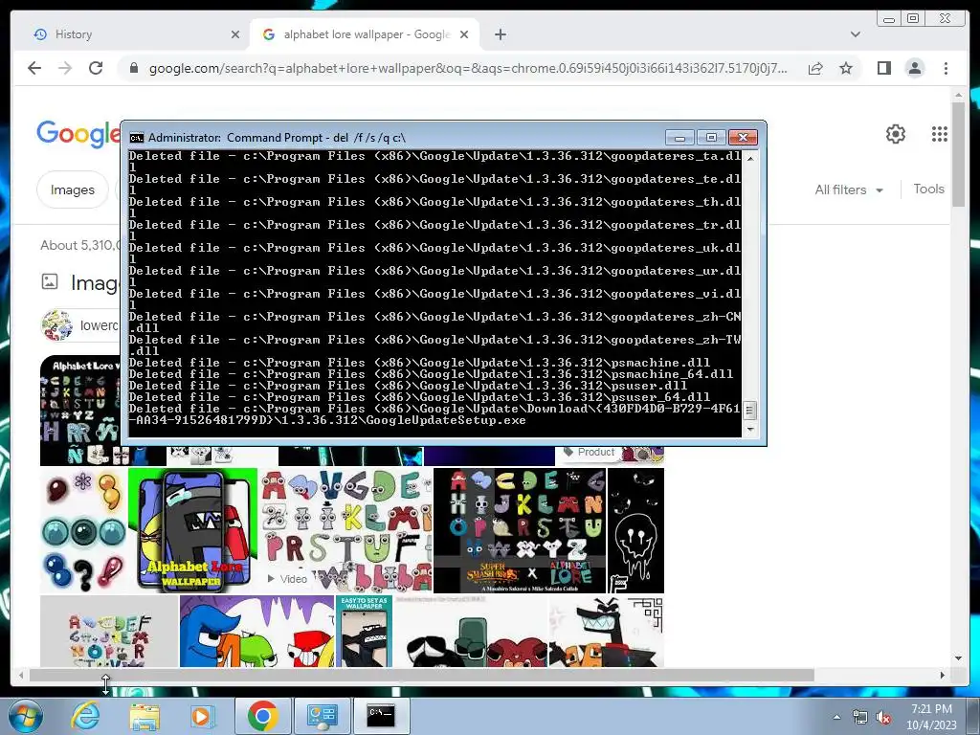Click the Product tagged image result
This screenshot has height=735, width=980.
(610, 455)
